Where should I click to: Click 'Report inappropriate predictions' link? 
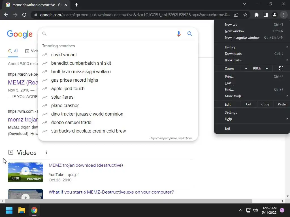(171, 138)
